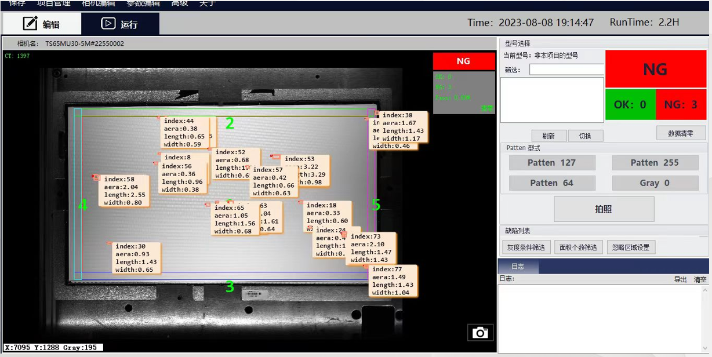The height and width of the screenshot is (357, 712).
Task: Open the 项目管理 menu
Action: (54, 3)
